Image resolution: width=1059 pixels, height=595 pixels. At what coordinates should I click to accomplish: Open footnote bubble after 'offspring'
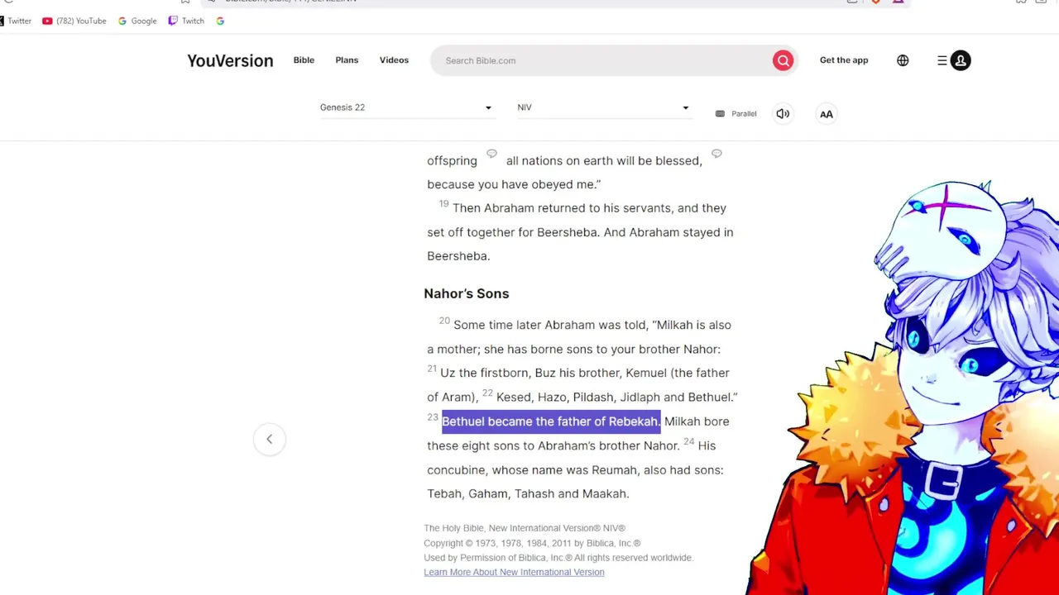[x=491, y=154]
